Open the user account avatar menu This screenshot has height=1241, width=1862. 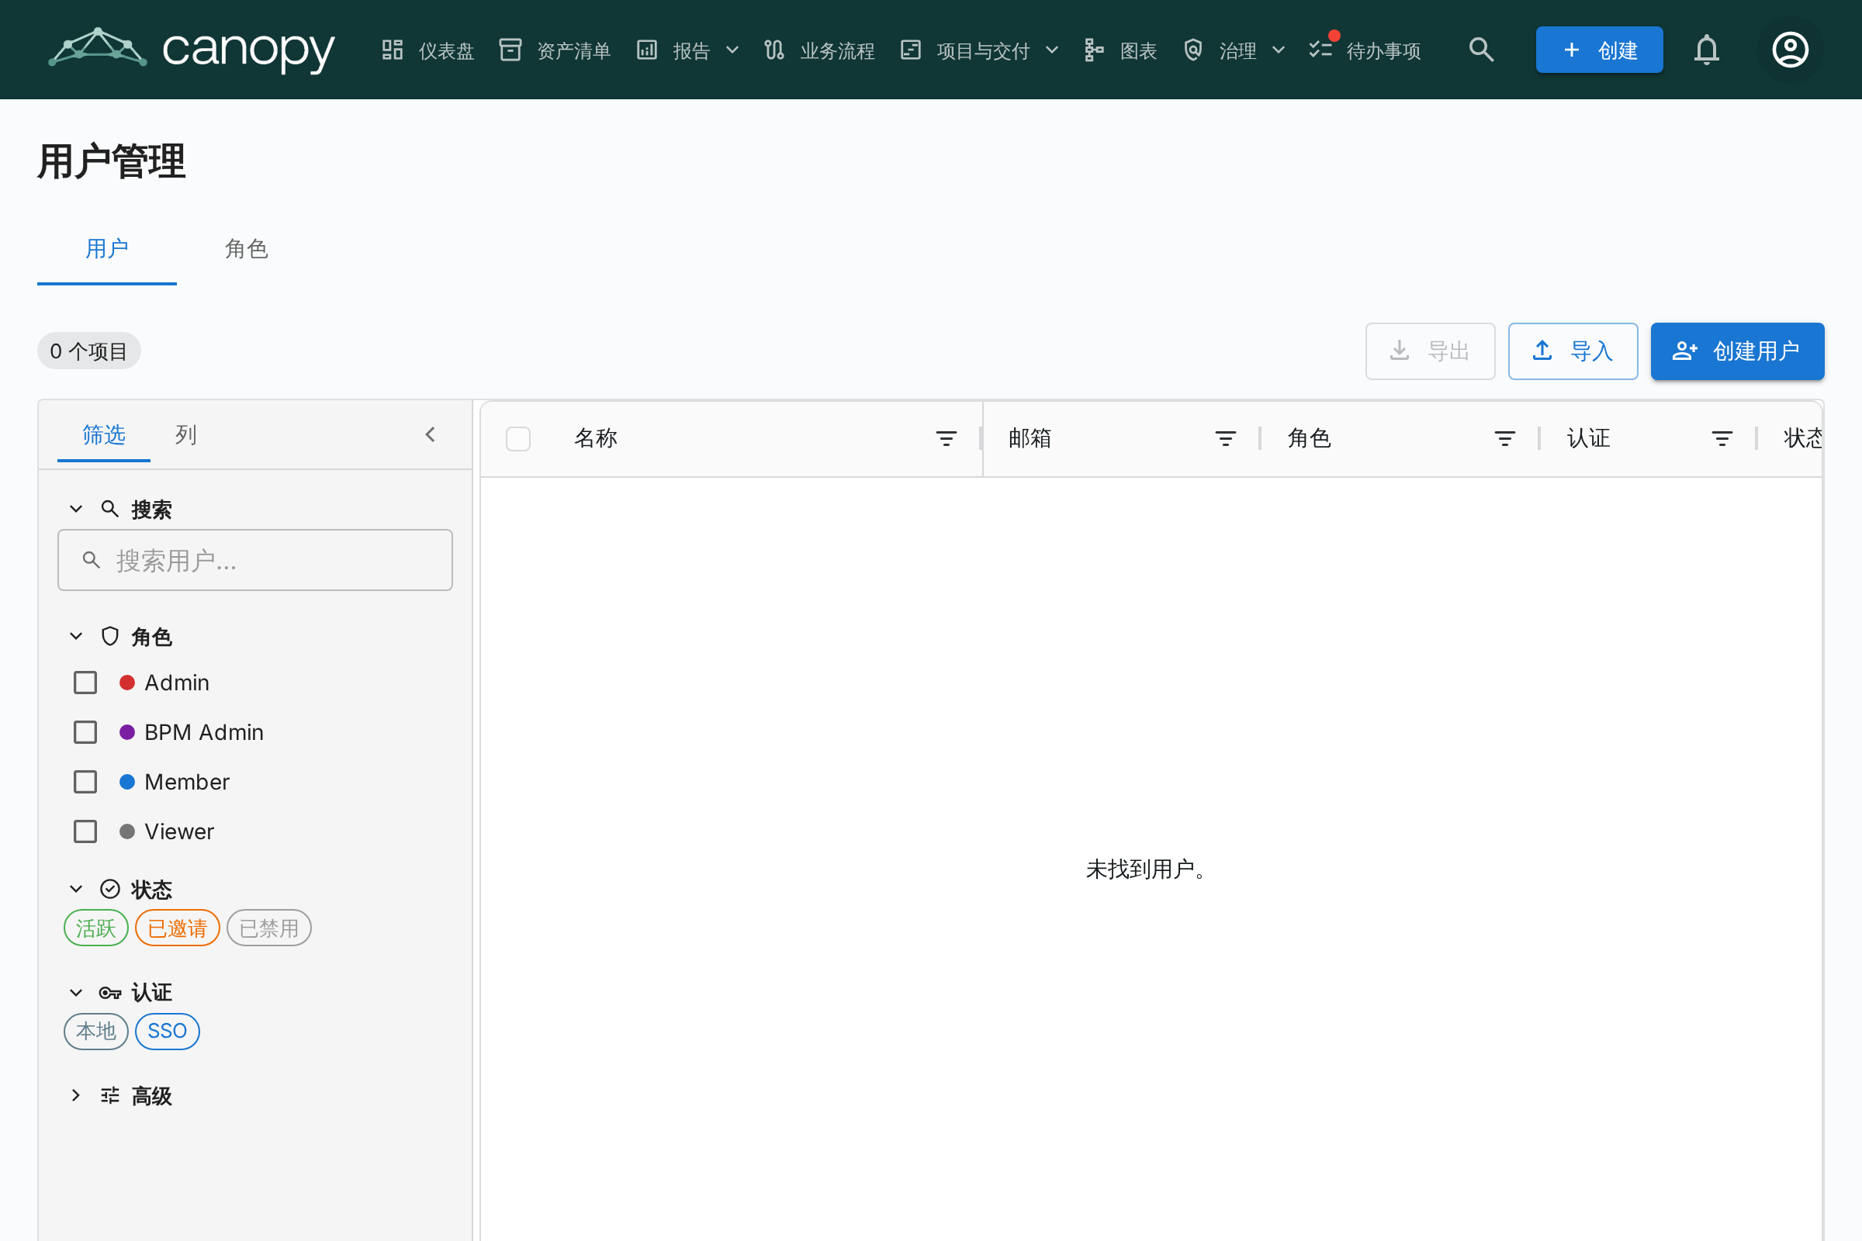pos(1790,50)
